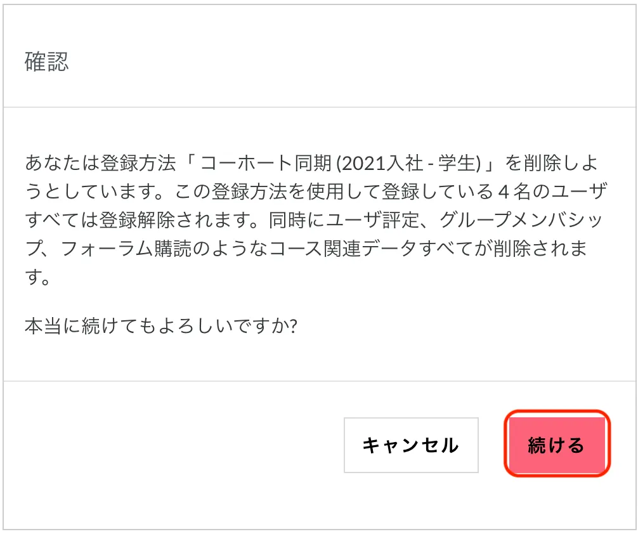Click the コーホート同期 enrolment method name

[x=266, y=163]
